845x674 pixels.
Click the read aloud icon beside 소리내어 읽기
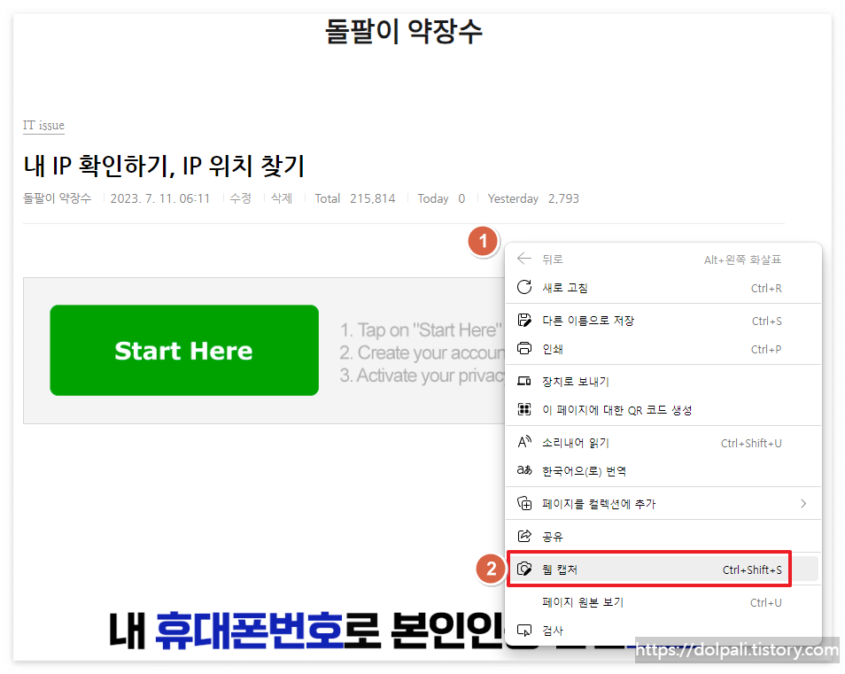[x=523, y=442]
